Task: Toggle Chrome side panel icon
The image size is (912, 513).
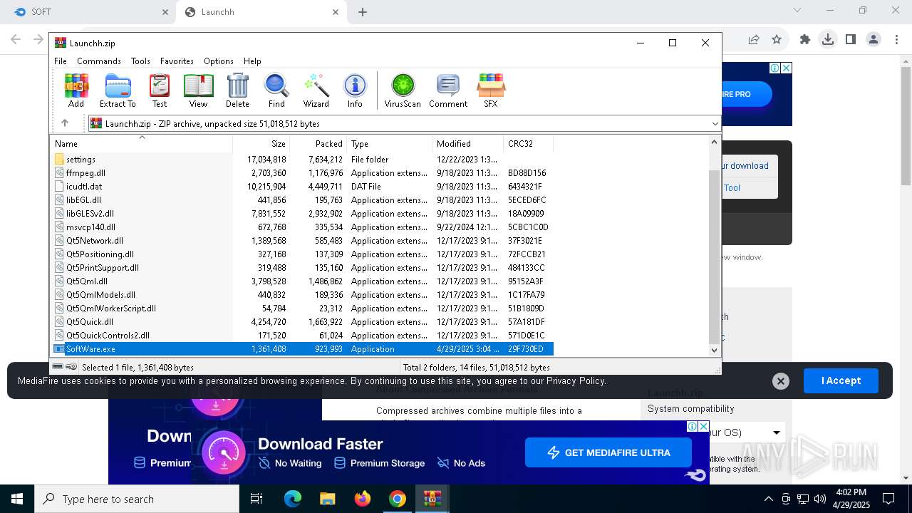Action: pyautogui.click(x=850, y=40)
